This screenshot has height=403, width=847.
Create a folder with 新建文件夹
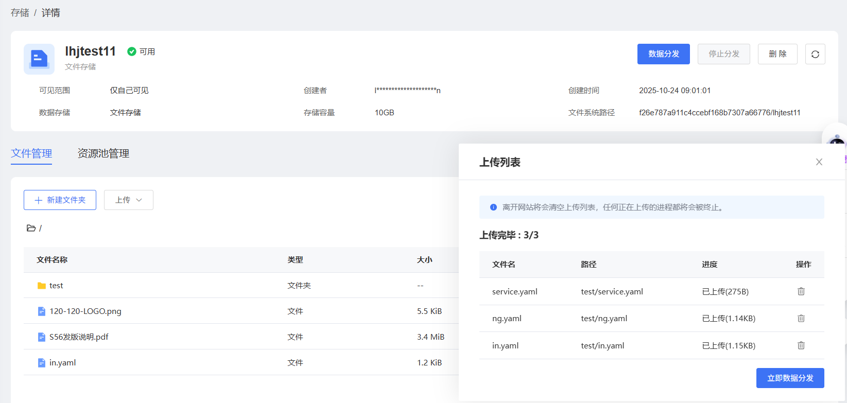[60, 200]
